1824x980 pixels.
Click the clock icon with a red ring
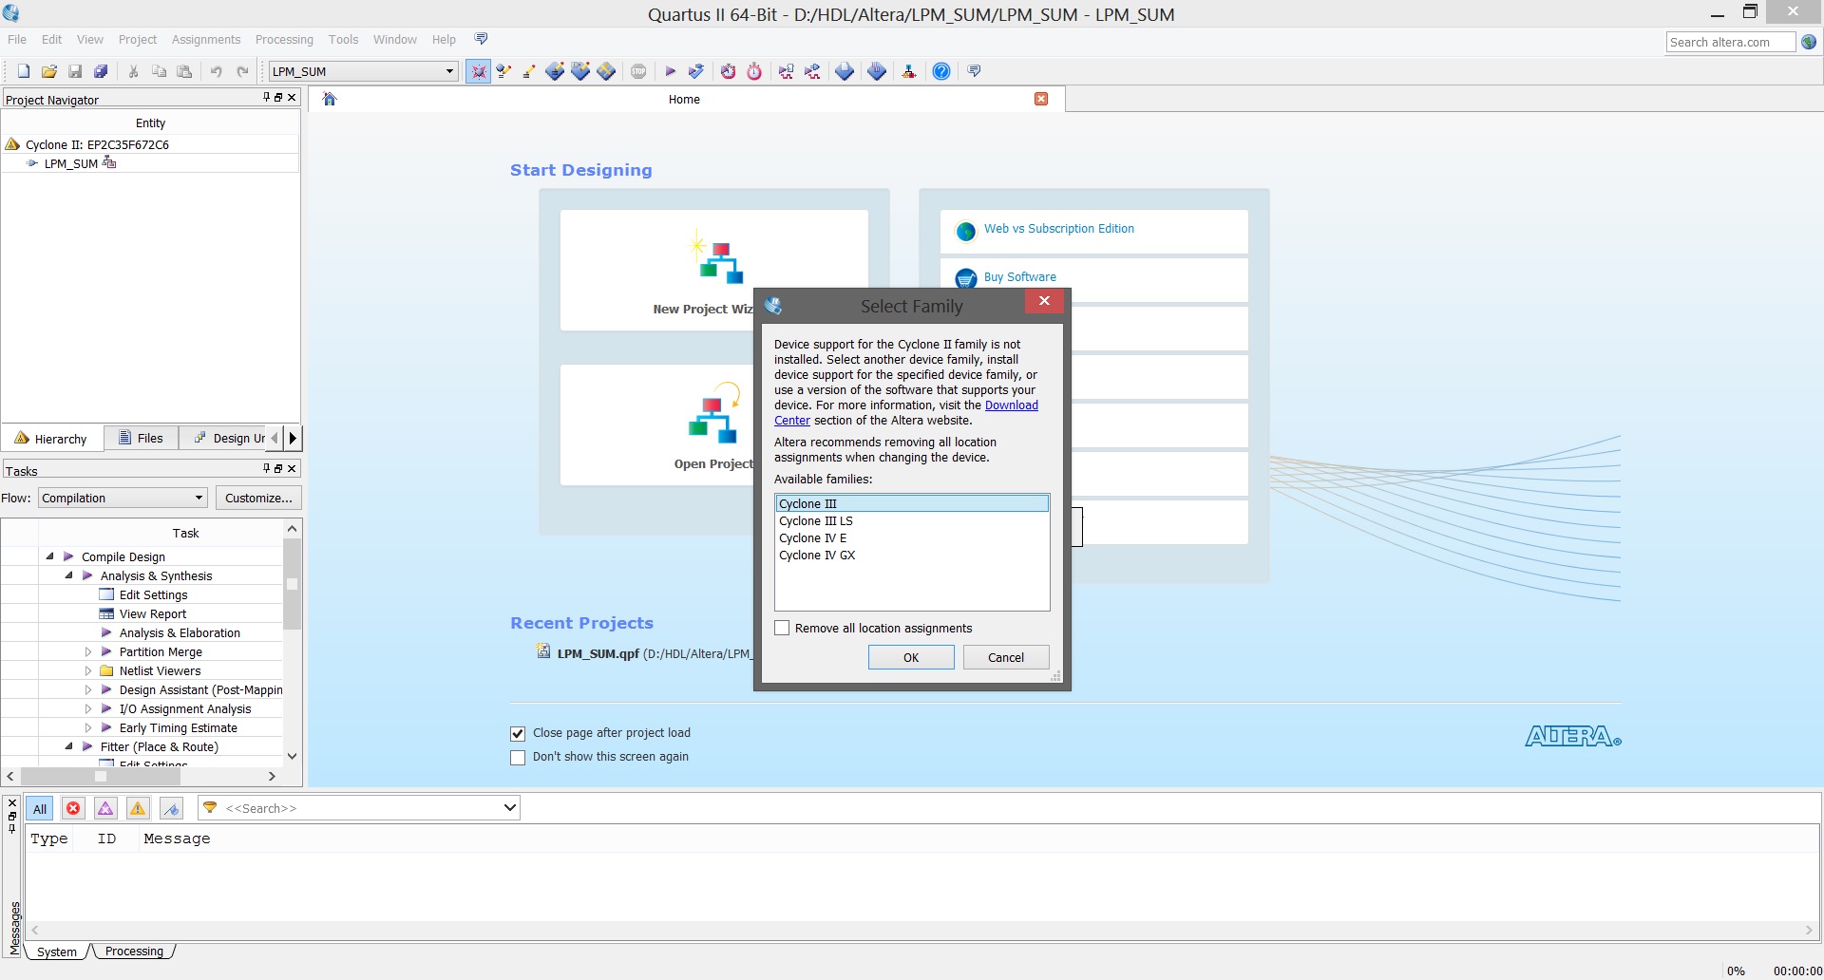click(728, 71)
